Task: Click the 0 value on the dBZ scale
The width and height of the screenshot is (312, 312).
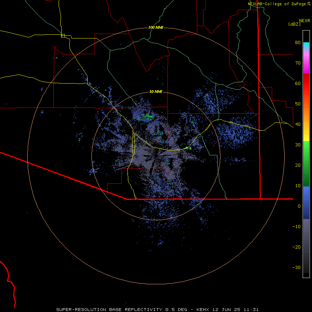Action: (299, 206)
